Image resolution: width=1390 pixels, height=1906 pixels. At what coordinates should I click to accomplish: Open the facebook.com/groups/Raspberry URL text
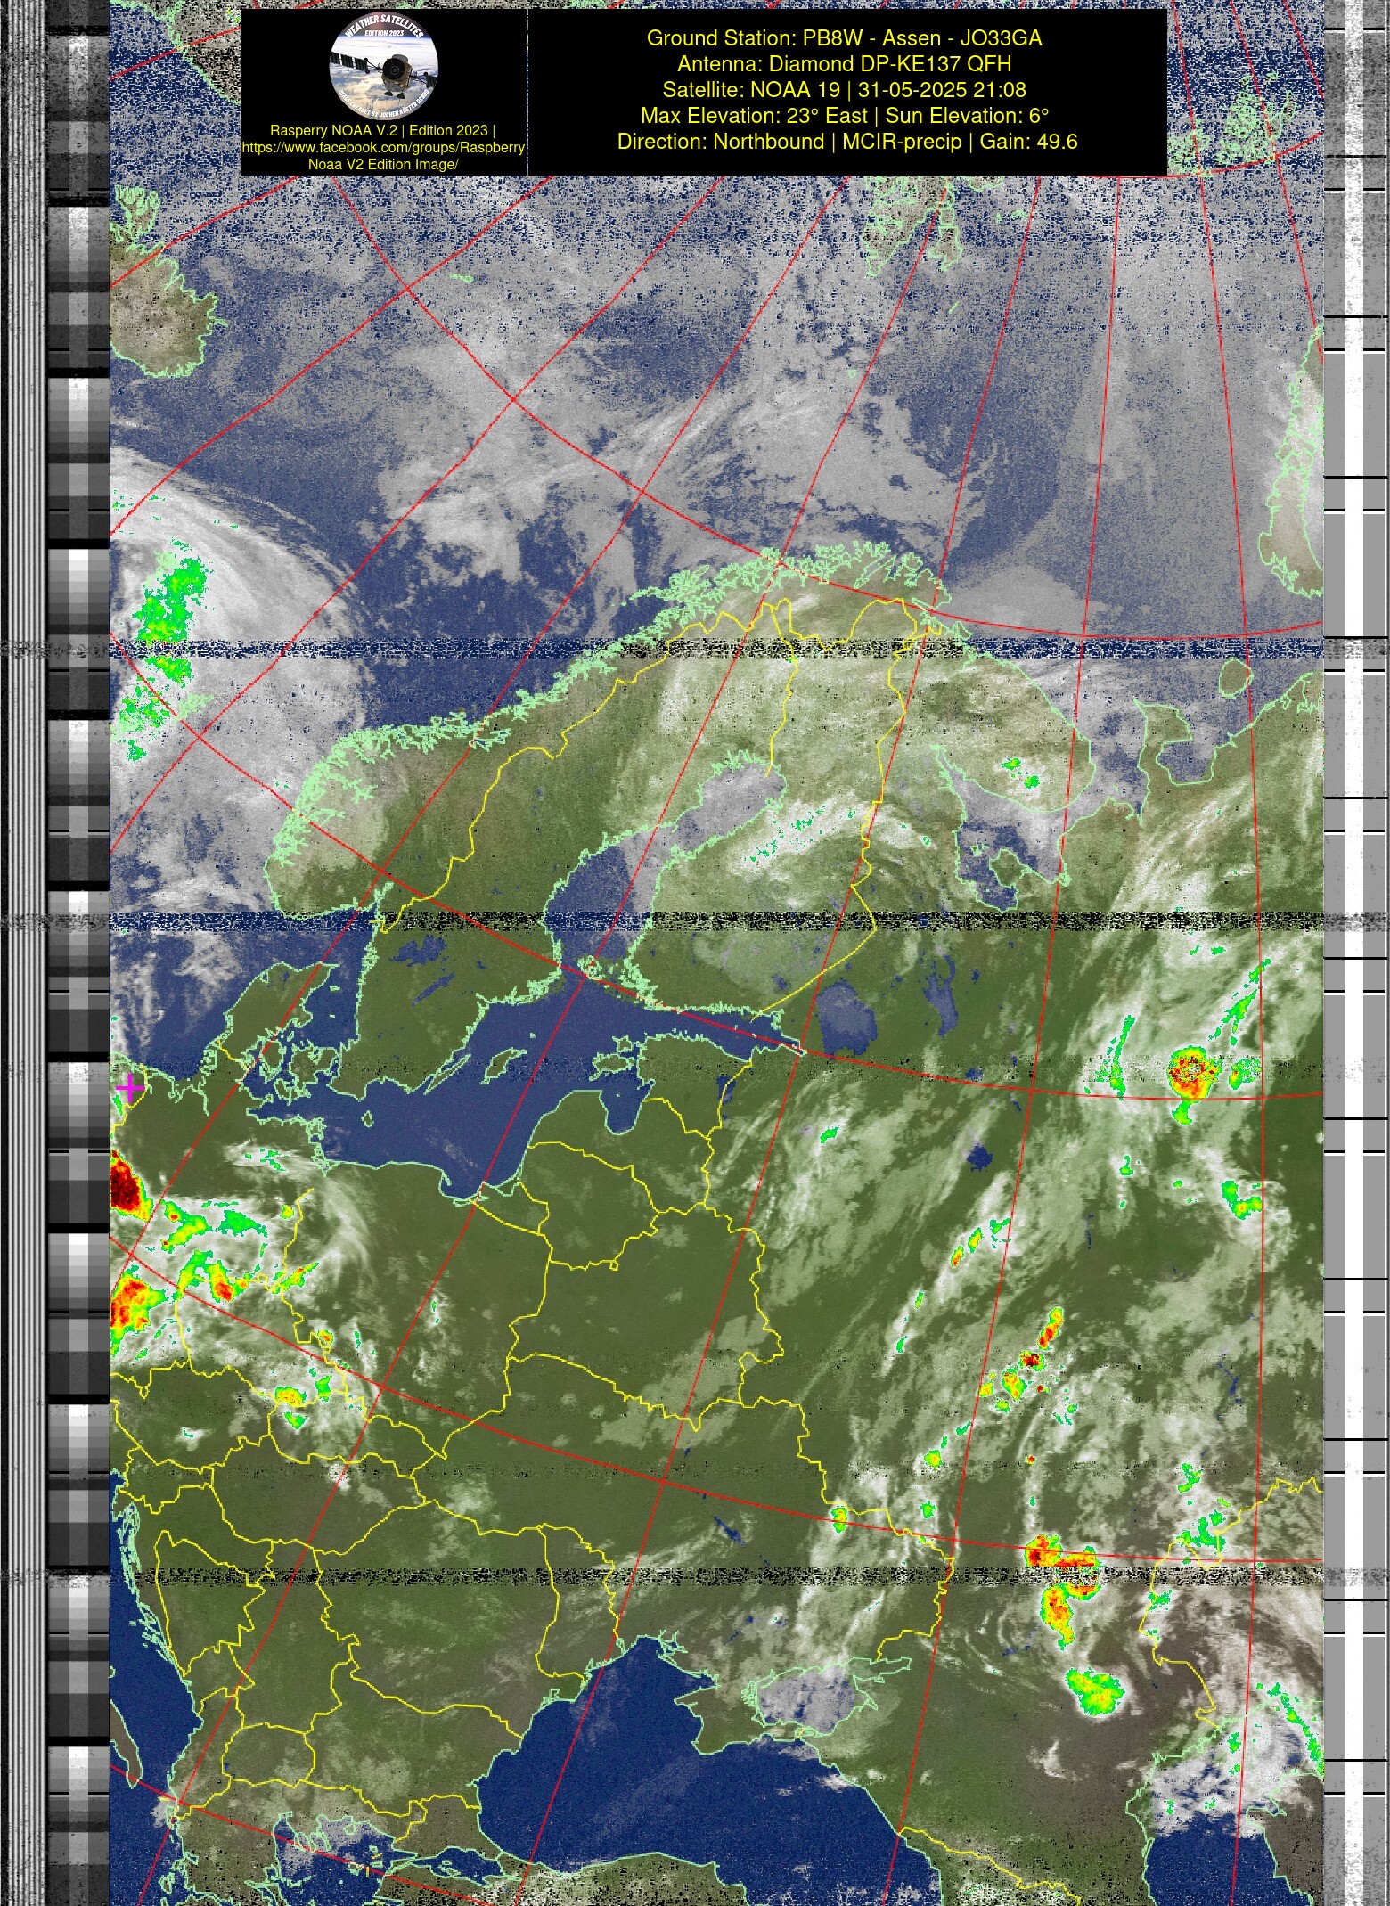[383, 147]
